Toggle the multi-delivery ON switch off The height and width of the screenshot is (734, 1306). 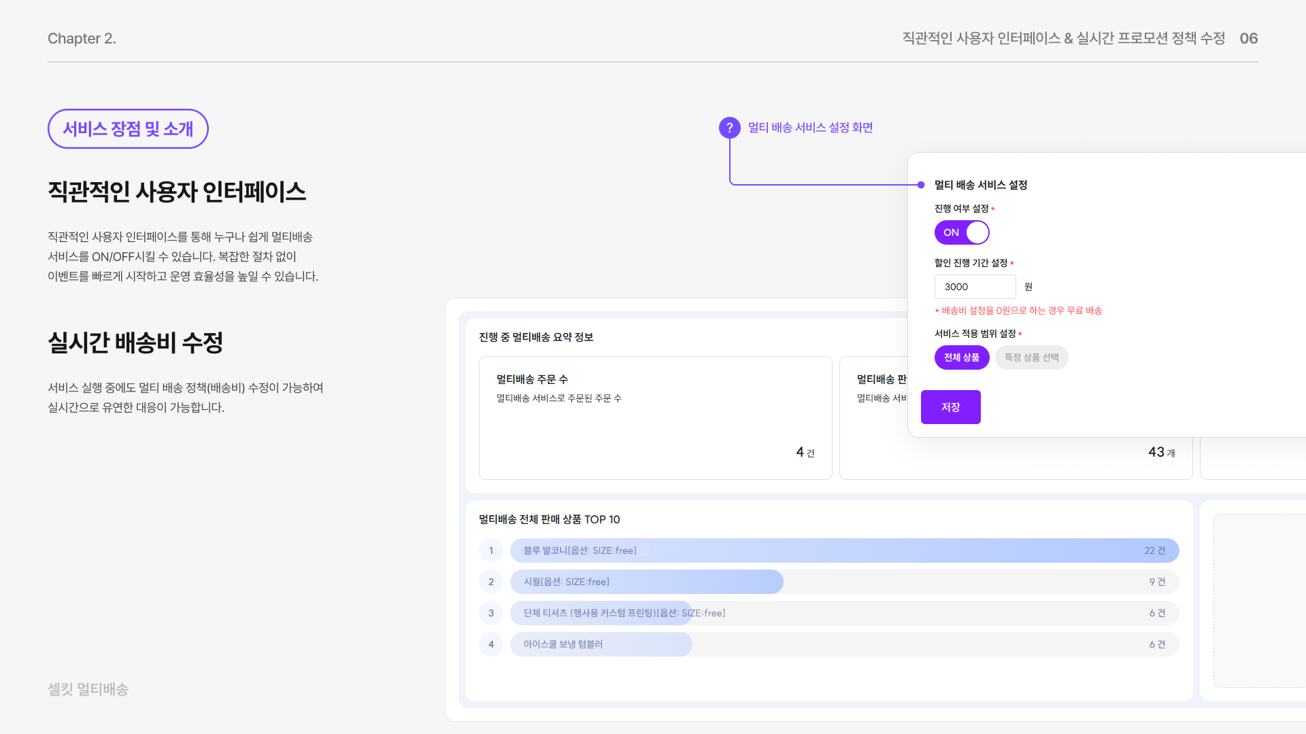point(962,232)
